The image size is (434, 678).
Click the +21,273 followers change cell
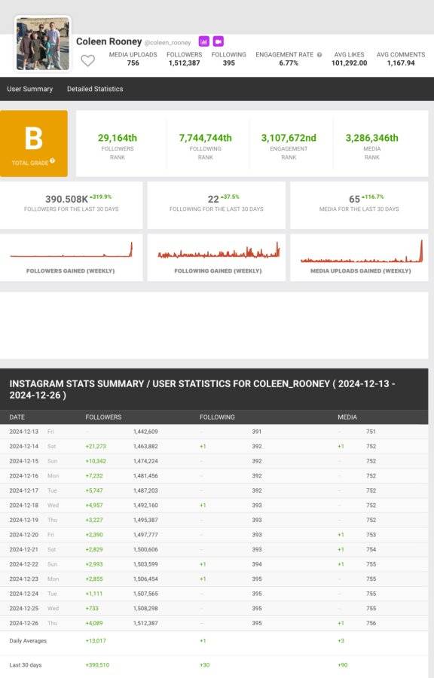click(96, 446)
